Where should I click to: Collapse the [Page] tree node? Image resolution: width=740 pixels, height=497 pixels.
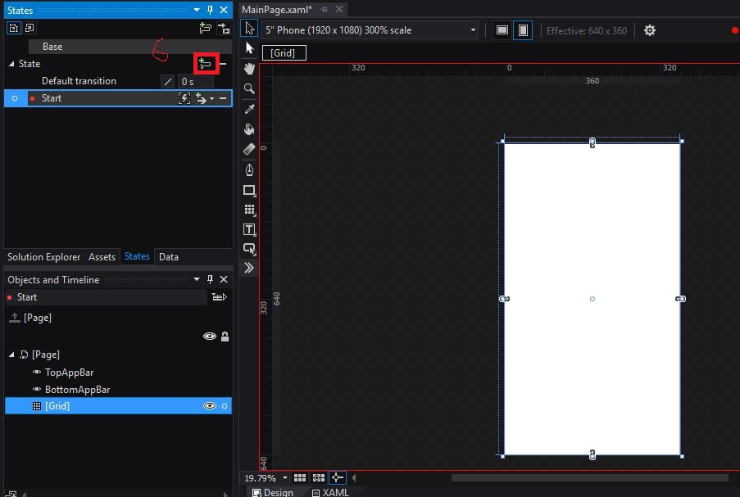[x=11, y=355]
